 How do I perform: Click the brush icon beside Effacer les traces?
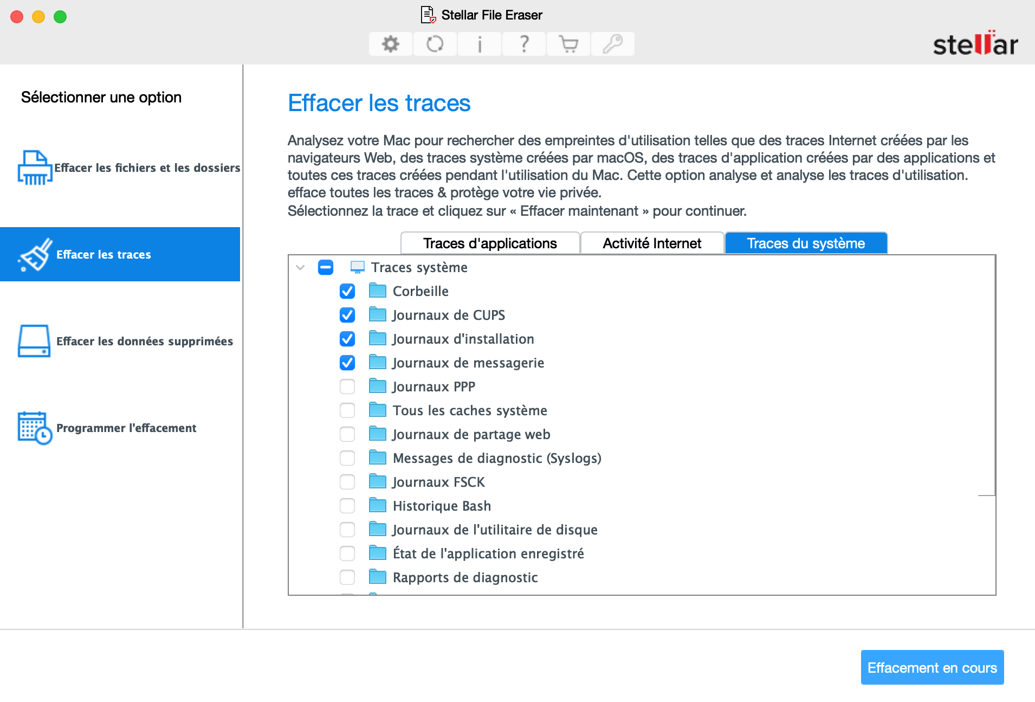click(35, 254)
